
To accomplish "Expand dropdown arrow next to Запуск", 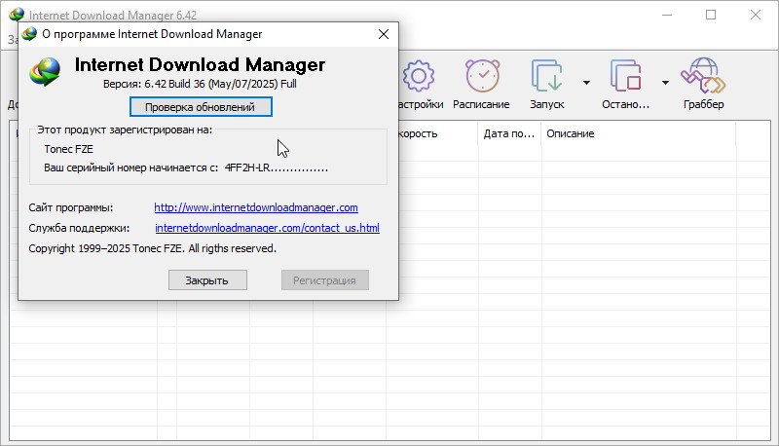I will 587,83.
